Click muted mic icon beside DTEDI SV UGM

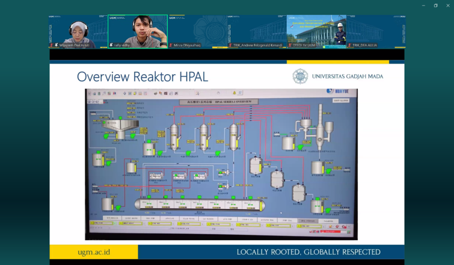pos(289,46)
